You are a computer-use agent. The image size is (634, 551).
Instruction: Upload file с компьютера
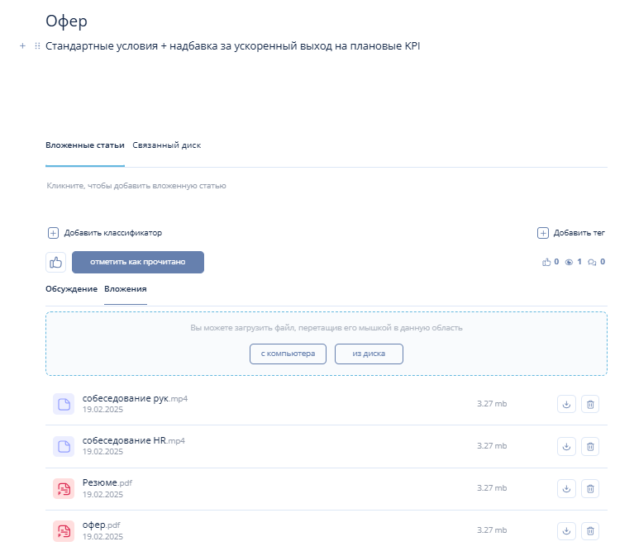[288, 354]
